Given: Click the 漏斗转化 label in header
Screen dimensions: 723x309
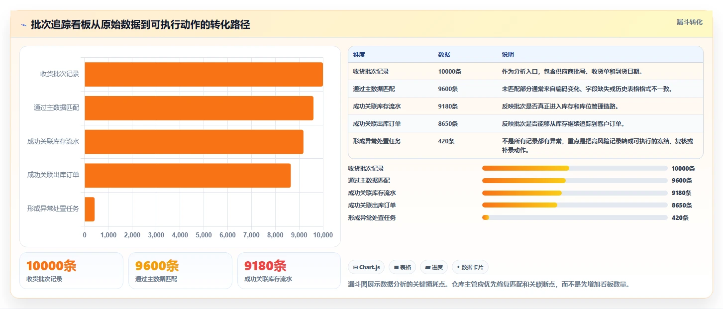Looking at the screenshot, I should pyautogui.click(x=689, y=22).
